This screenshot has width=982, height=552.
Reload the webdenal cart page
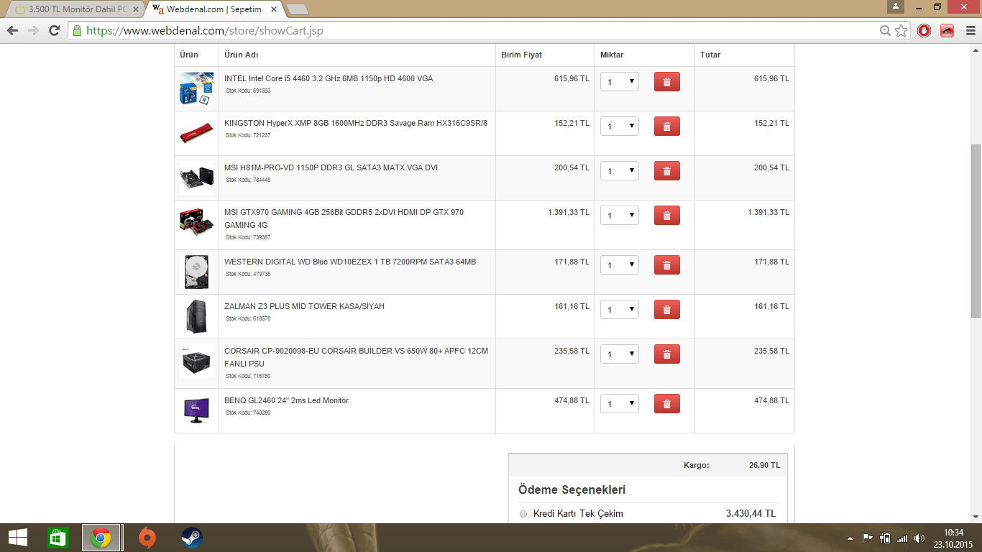pos(54,30)
